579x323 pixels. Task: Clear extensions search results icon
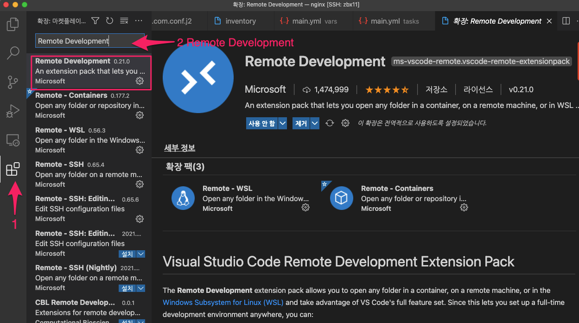point(124,21)
